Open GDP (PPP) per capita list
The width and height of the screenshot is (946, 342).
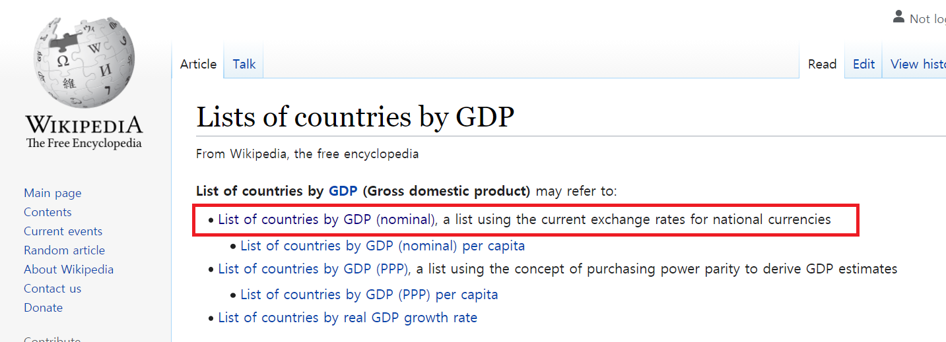(x=369, y=295)
